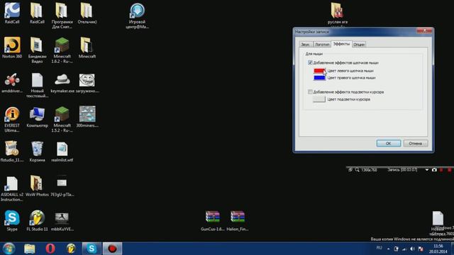Switch to the screen recorder taskbar button

click(112, 249)
